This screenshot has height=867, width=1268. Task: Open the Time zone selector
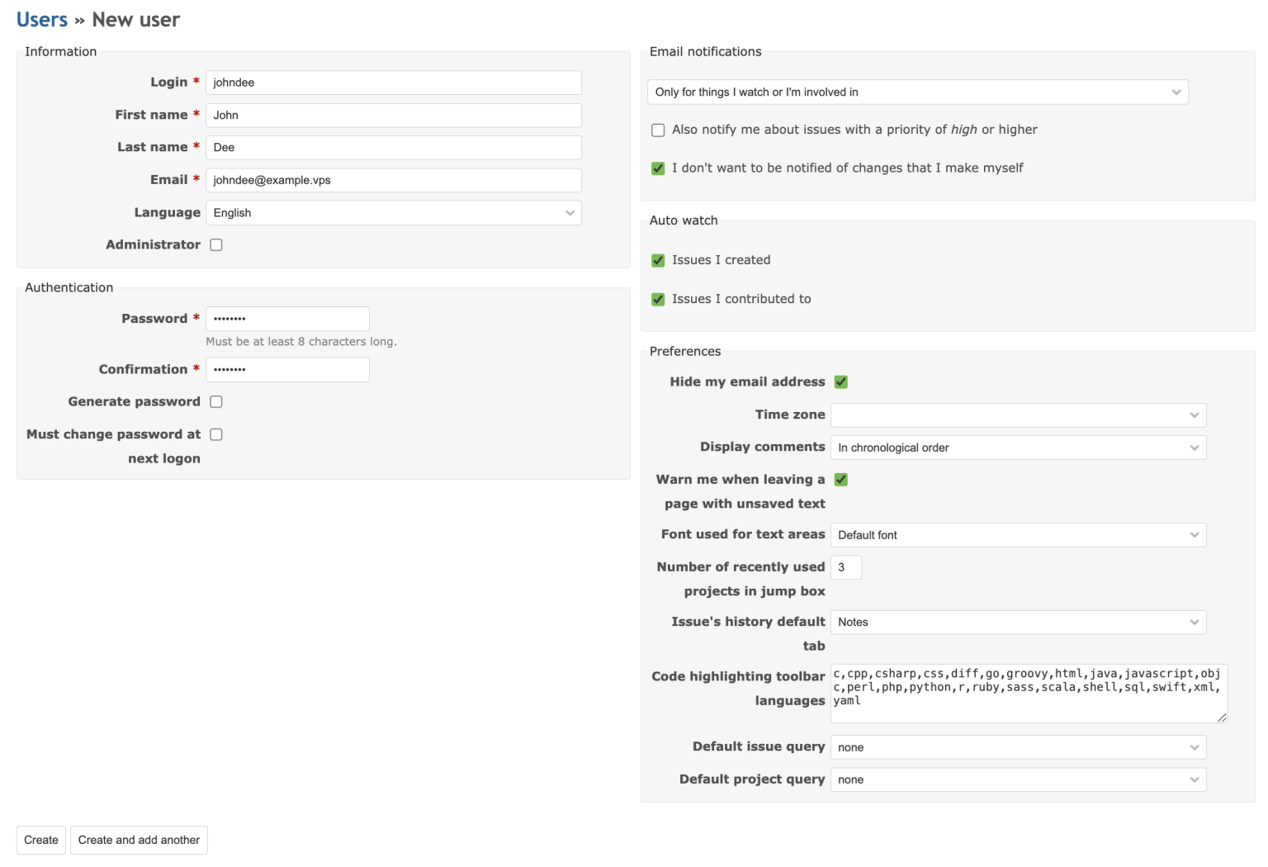coord(1018,415)
